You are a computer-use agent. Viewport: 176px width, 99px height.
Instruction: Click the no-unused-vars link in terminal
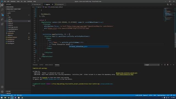(127, 73)
